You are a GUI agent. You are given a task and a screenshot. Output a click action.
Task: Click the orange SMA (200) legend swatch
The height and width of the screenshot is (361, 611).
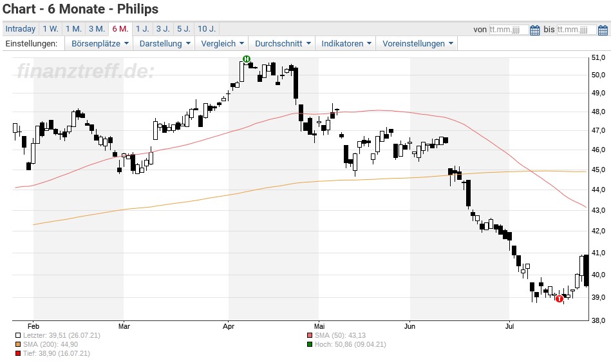click(18, 344)
